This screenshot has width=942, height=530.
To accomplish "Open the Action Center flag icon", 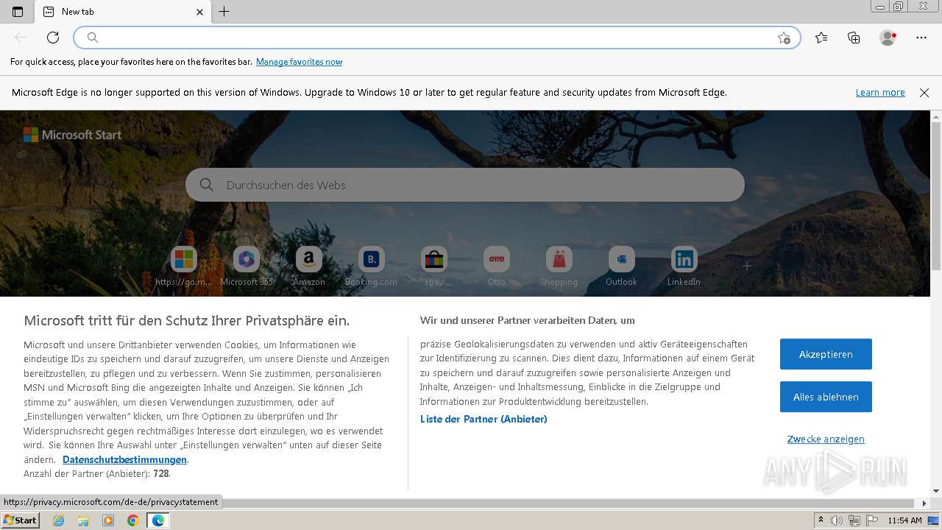I will (x=871, y=520).
